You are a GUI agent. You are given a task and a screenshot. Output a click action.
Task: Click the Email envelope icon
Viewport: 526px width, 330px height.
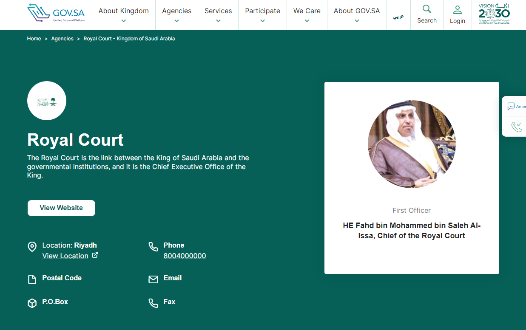(x=153, y=279)
